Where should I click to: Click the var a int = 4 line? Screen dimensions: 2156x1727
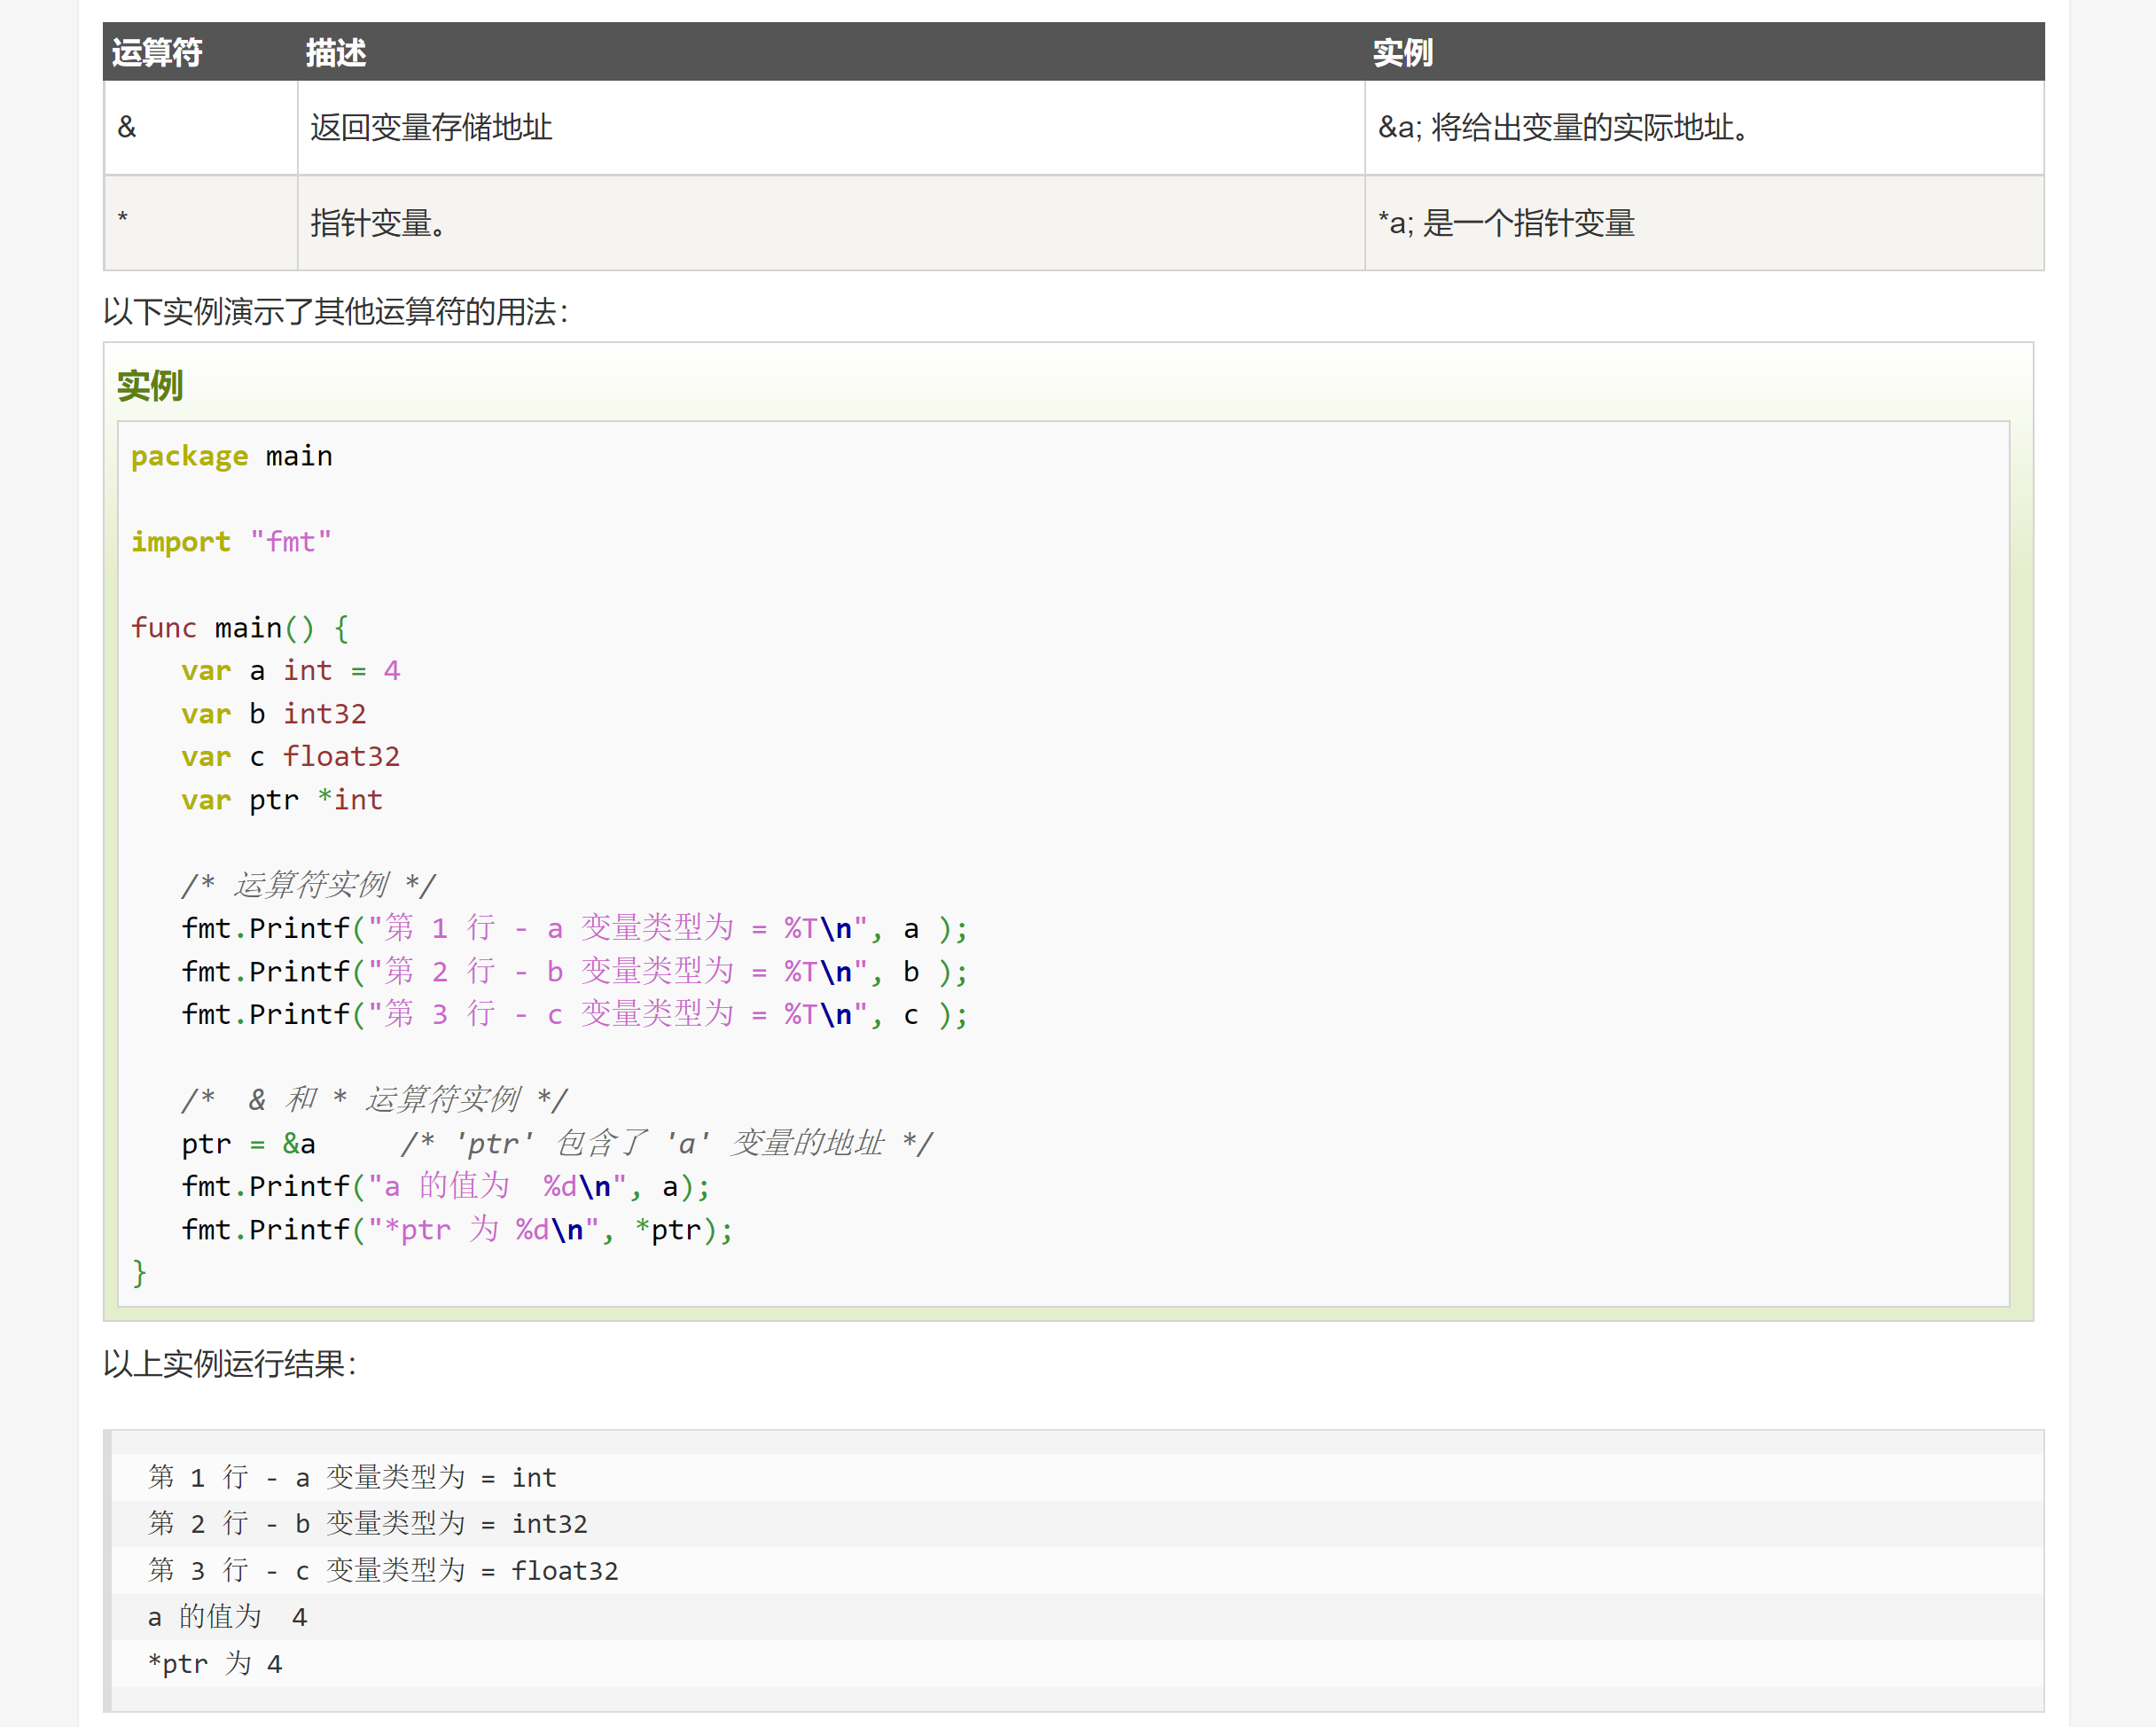coord(290,670)
